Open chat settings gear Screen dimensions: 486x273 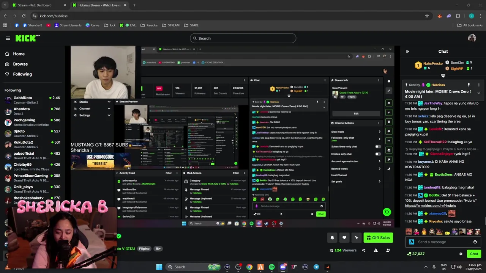pos(461,254)
